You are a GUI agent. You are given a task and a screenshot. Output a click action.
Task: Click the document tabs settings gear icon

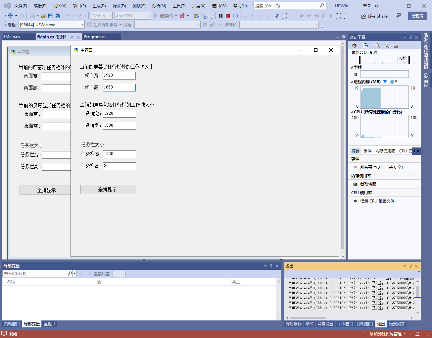coord(344,37)
